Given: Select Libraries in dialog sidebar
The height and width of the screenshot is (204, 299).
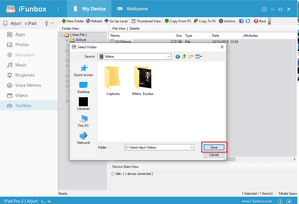Looking at the screenshot, I should click(83, 104).
